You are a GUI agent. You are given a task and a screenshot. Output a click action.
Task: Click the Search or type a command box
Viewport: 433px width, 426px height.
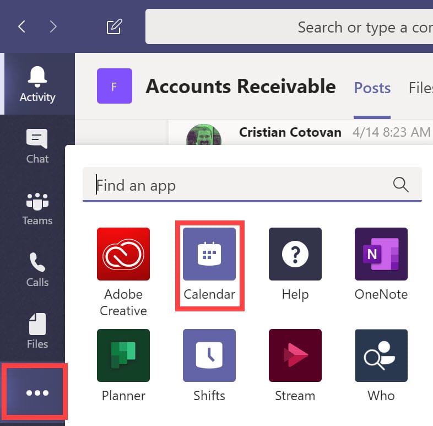(289, 26)
